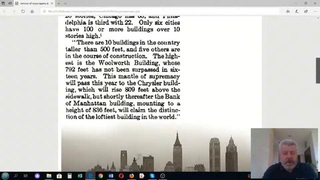This screenshot has height=180, width=320.
Task: Open Excel from the taskbar
Action: pos(80,175)
